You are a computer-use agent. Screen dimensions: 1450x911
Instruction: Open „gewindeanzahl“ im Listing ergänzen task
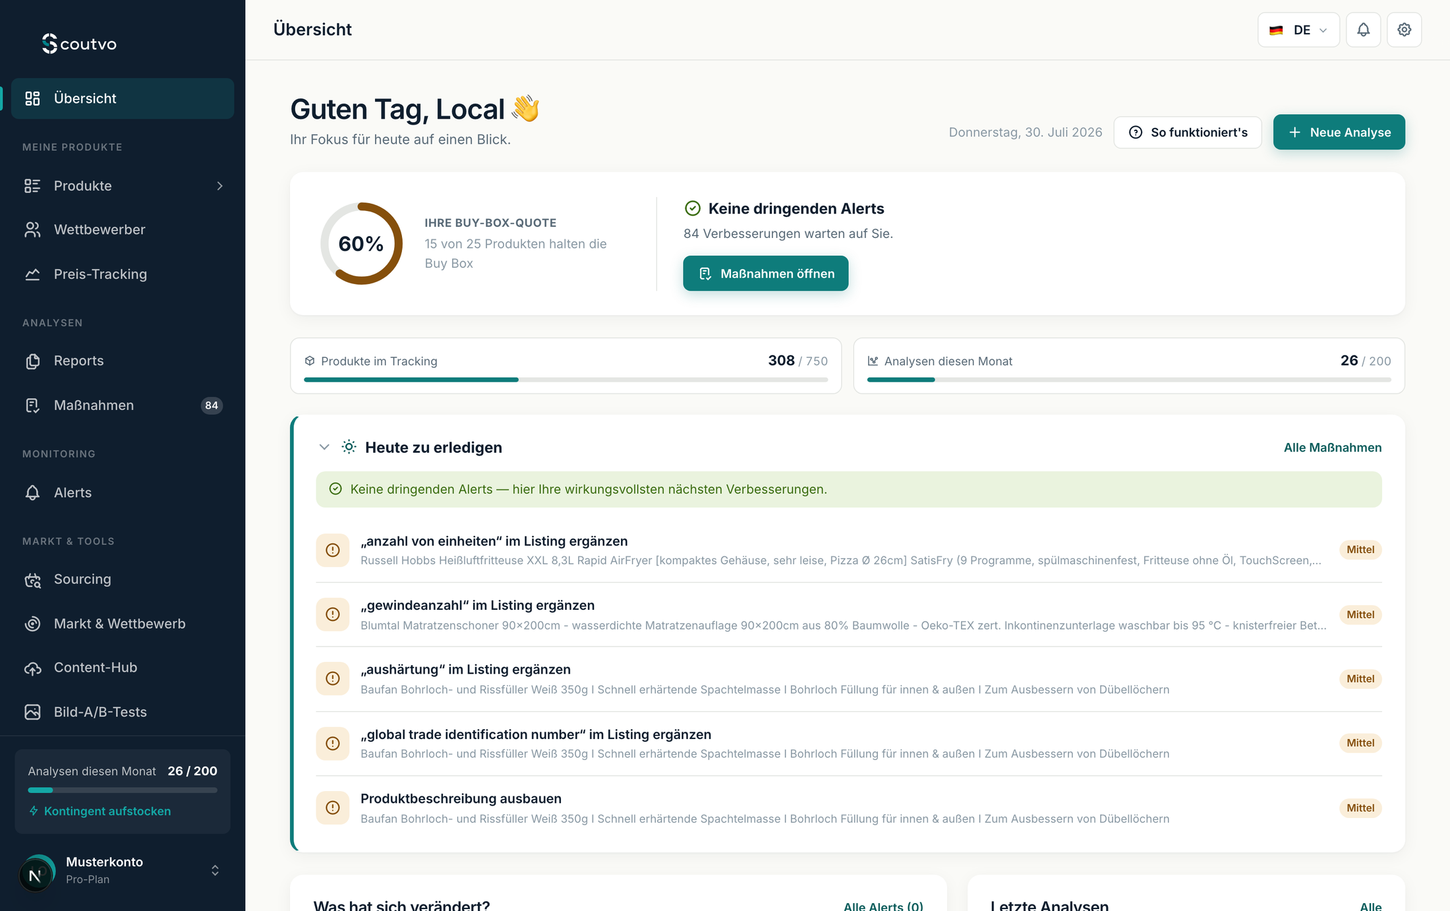[x=849, y=614]
